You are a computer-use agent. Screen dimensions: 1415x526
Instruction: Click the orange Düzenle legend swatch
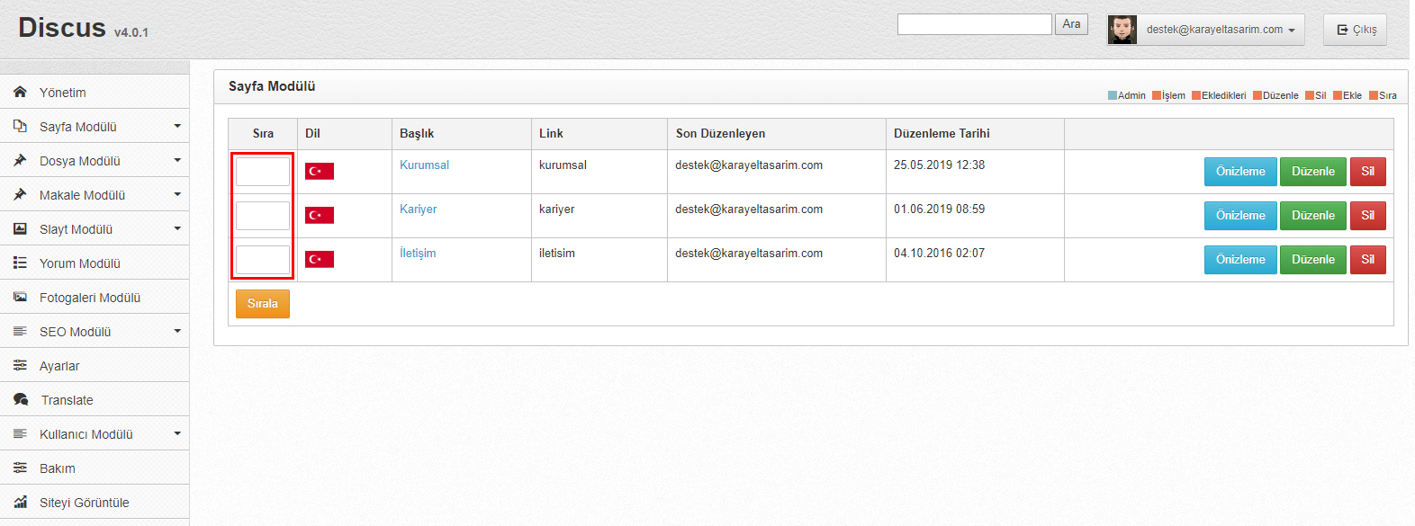coord(1257,95)
